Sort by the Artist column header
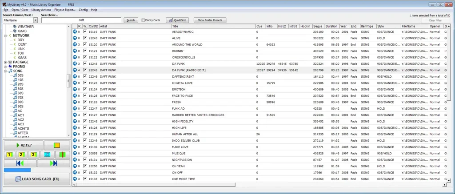The image size is (455, 194). tap(135, 26)
